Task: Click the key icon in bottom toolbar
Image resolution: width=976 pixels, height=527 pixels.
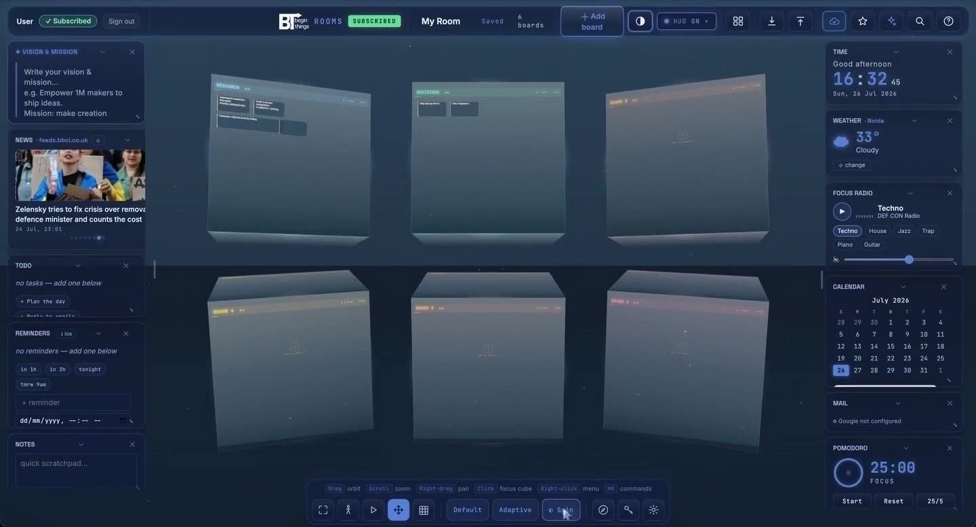Action: click(628, 510)
